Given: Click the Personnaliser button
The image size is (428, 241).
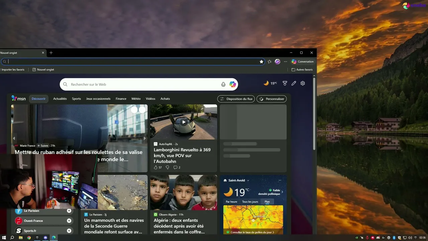Looking at the screenshot, I should pos(272,99).
